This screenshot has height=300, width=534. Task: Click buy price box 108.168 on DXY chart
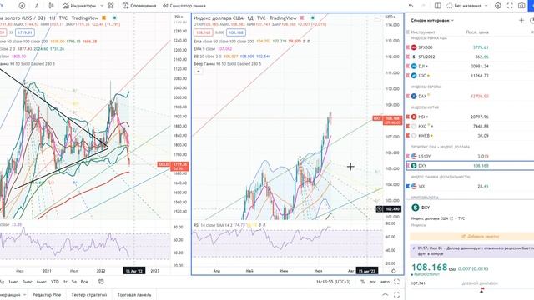(236, 32)
